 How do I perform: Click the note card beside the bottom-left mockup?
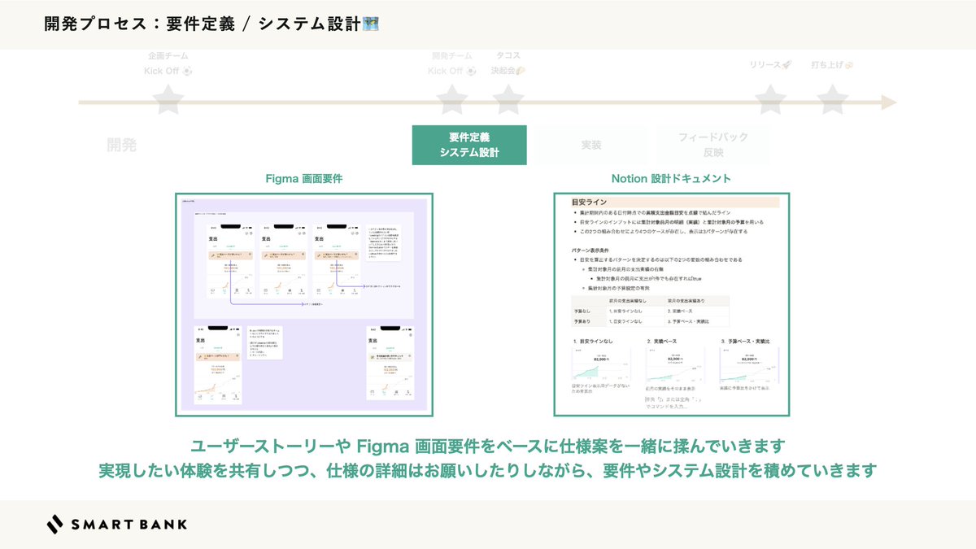[264, 342]
